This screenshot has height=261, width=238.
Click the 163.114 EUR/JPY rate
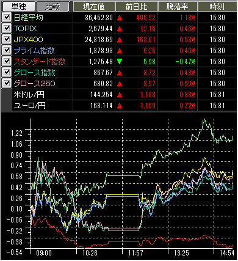pyautogui.click(x=102, y=106)
